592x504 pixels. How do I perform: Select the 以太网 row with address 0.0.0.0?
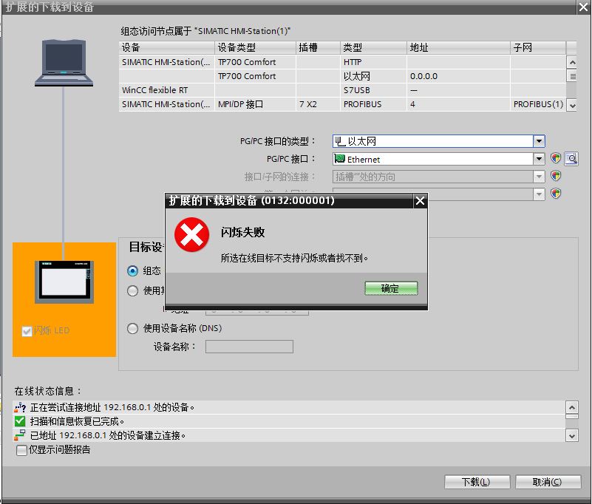342,76
